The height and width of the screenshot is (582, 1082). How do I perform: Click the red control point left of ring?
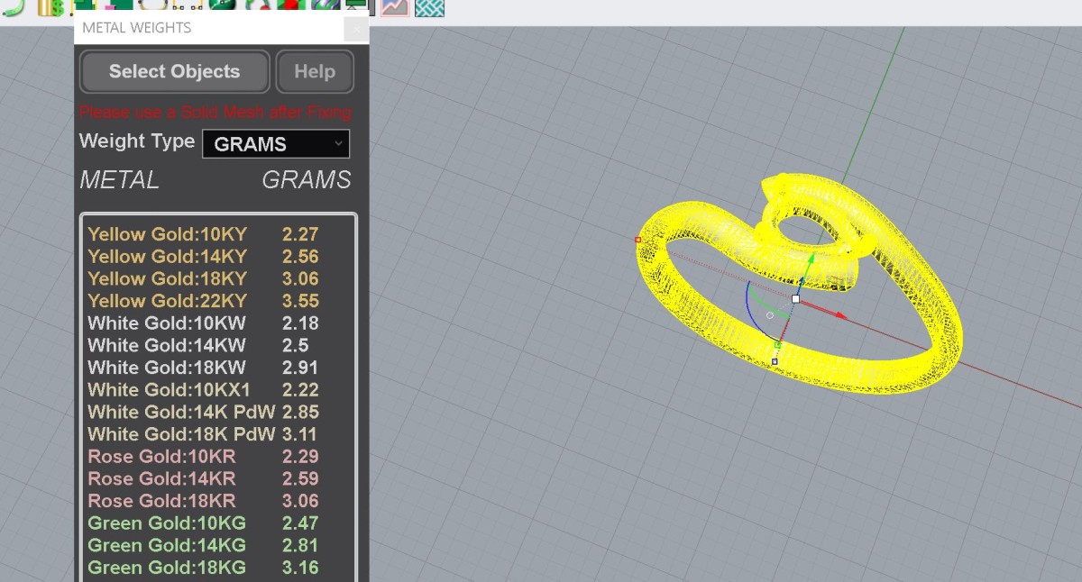pyautogui.click(x=637, y=240)
